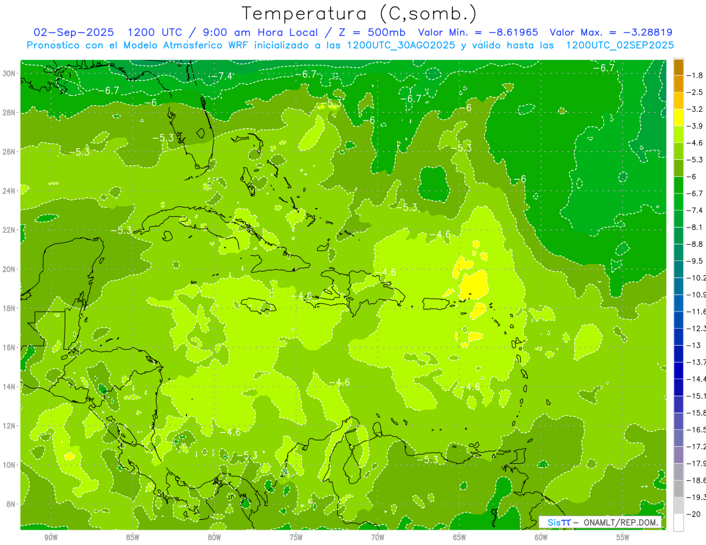This screenshot has height=545, width=706.
Task: Click the '90W' longitude axis label
Action: pyautogui.click(x=51, y=537)
